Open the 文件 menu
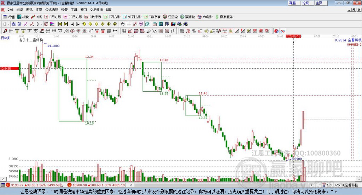 (10, 10)
